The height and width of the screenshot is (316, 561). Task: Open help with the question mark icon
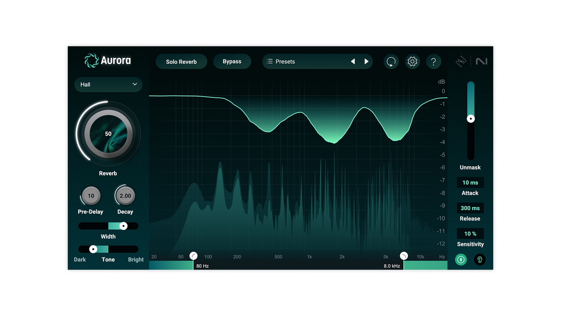pos(434,61)
